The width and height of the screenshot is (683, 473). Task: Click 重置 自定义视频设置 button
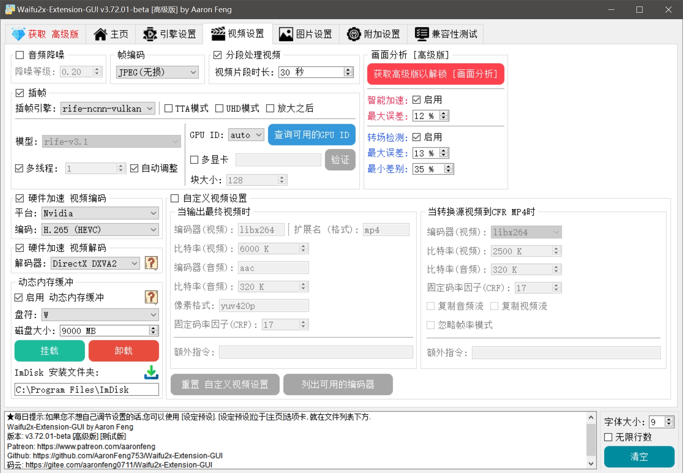225,384
